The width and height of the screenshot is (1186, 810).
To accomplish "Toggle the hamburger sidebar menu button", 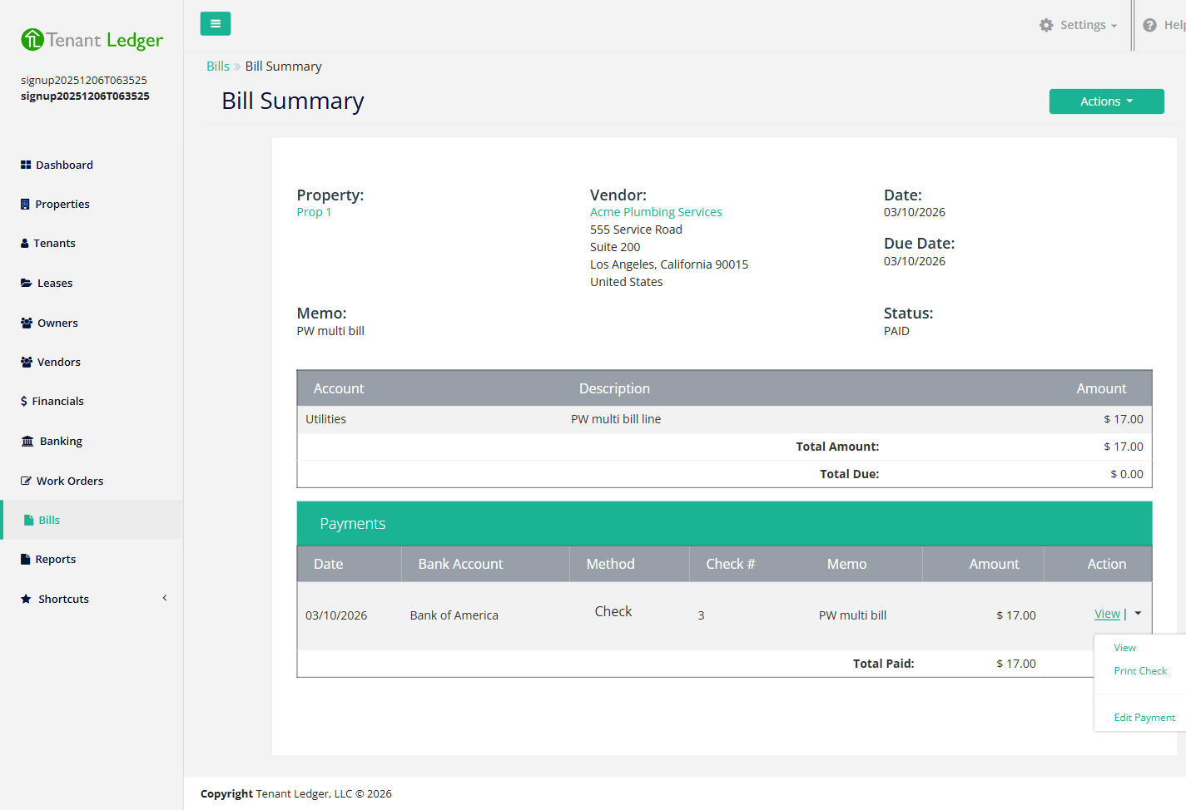I will pos(216,23).
